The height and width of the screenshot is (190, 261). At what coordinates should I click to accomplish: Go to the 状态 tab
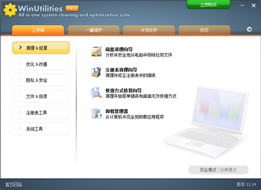pyautogui.click(x=204, y=30)
